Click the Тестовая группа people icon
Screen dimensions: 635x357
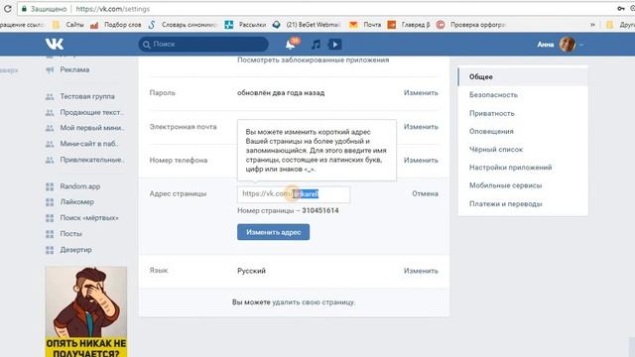(50, 97)
